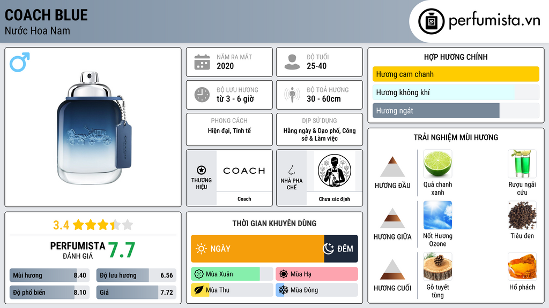Click the person icon beside Độ tuổi
Image resolution: width=549 pixels, height=308 pixels.
click(x=292, y=62)
